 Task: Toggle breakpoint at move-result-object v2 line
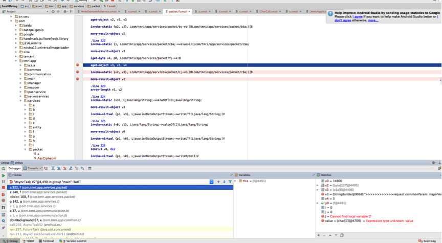click(x=78, y=79)
